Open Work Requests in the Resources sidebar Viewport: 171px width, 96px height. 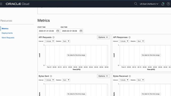[x=8, y=38]
